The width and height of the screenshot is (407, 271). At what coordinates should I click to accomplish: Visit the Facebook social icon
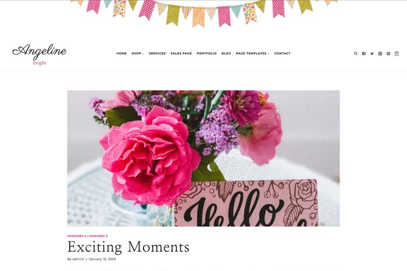click(364, 53)
